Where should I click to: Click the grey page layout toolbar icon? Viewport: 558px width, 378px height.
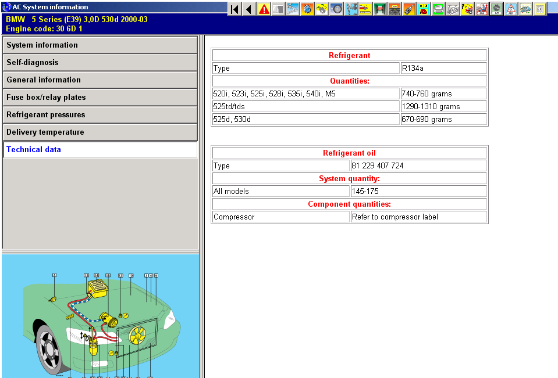tap(278, 9)
